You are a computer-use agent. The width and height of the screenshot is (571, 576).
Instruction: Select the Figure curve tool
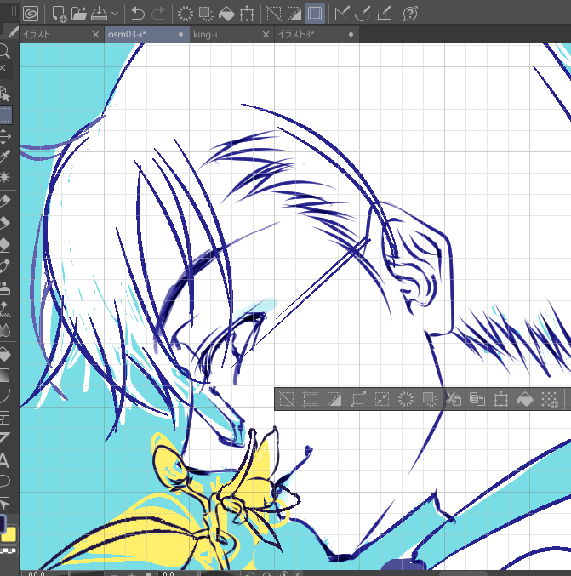click(4, 396)
